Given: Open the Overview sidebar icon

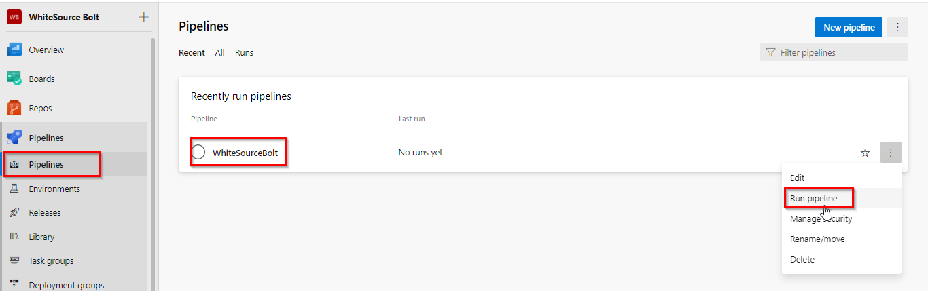Looking at the screenshot, I should (x=14, y=50).
